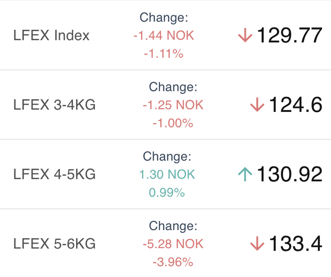This screenshot has width=331, height=277.
Task: Open the LFEX Index row label
Action: pyautogui.click(x=51, y=35)
